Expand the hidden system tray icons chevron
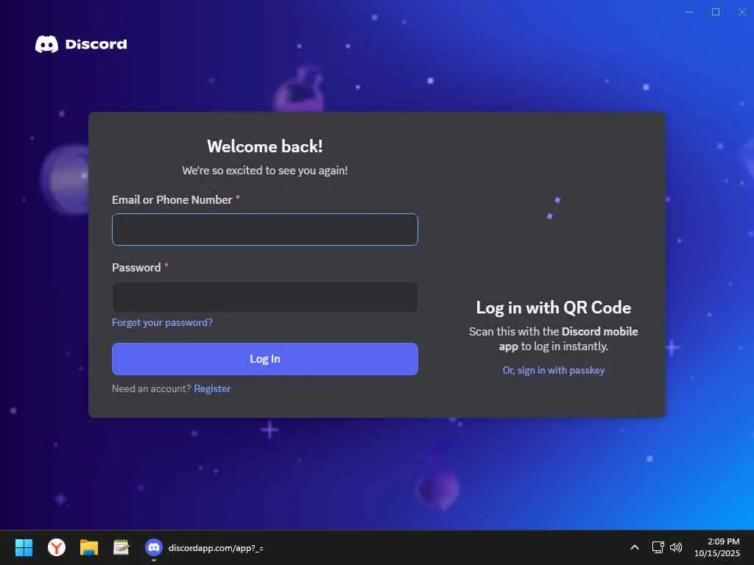Screen dimensions: 754x565 [x=635, y=547]
